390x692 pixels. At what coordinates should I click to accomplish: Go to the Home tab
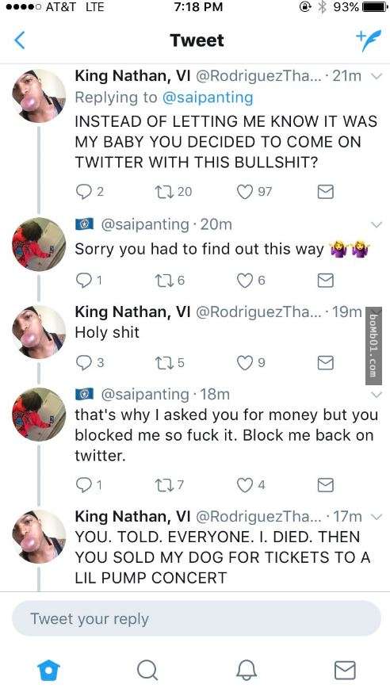[48, 671]
